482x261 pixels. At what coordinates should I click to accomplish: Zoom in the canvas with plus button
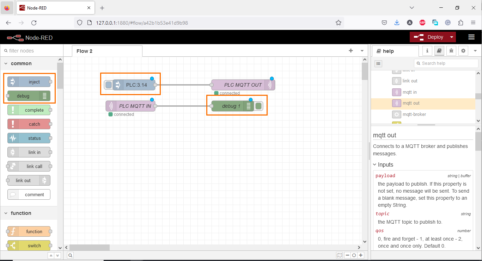(360, 255)
